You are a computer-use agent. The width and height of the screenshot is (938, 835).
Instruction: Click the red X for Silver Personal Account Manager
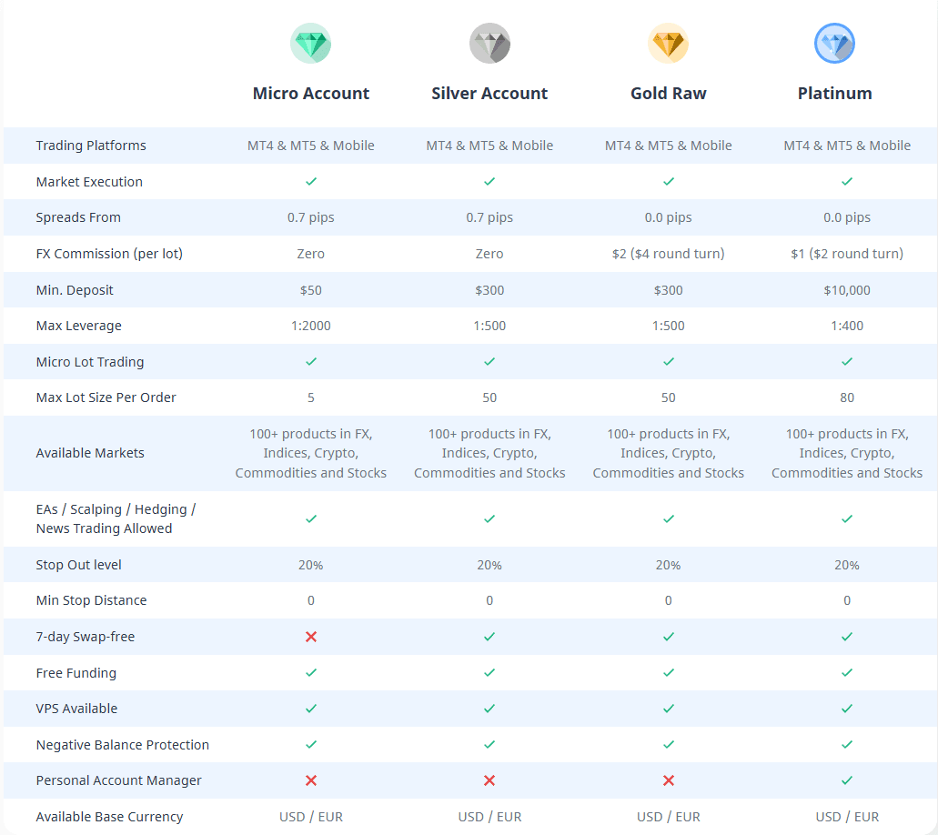489,780
